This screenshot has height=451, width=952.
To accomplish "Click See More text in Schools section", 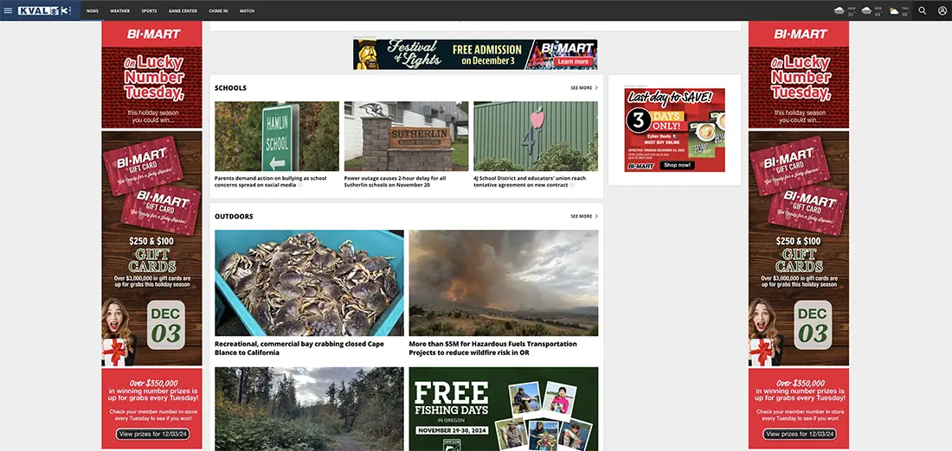I will 581,88.
